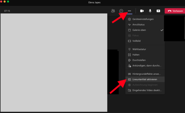Viewport: 185px width, 113px height.
Task: Open the Wähltastatur option
Action: [145, 49]
